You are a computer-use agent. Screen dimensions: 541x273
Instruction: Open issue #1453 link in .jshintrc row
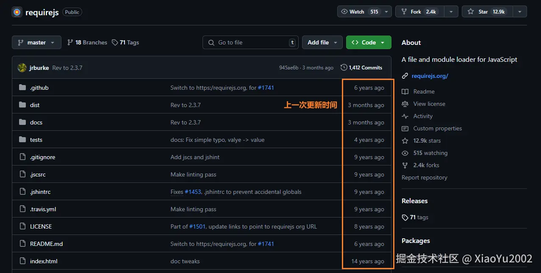(193, 192)
